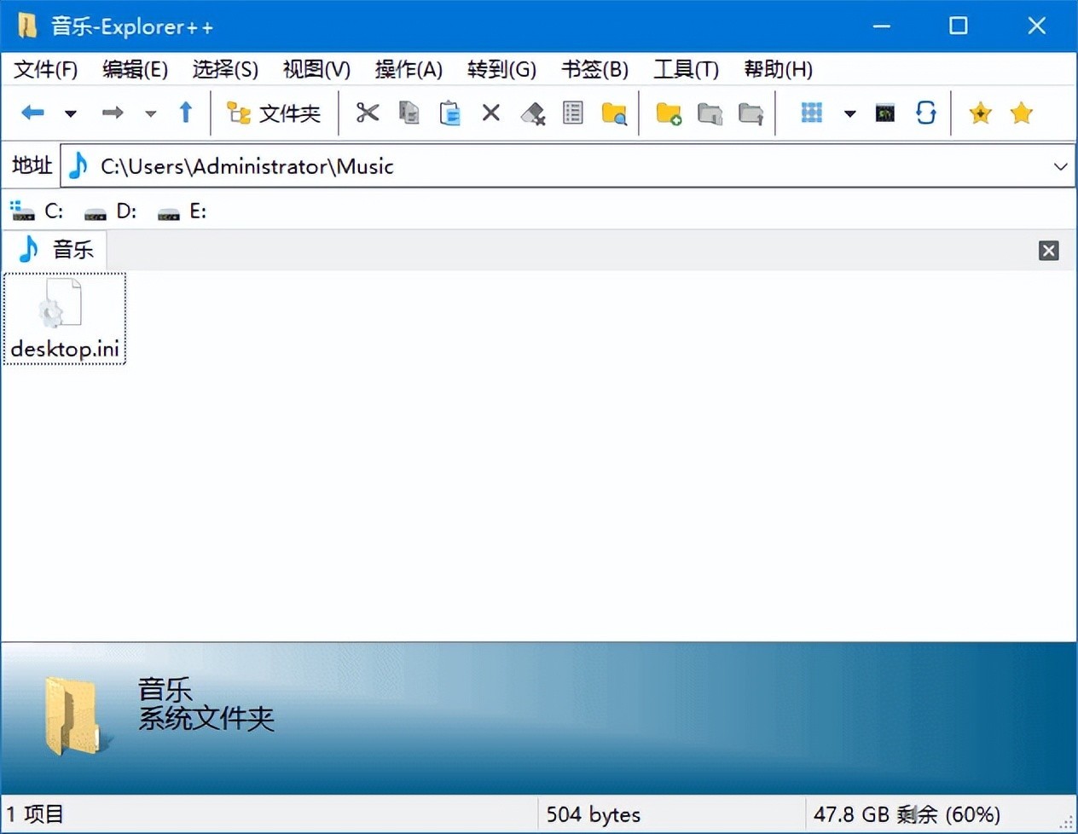1078x834 pixels.
Task: Switch to drive C:
Action: click(37, 211)
